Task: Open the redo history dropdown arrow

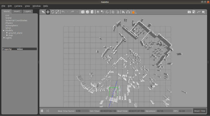Action: [x=77, y=12]
